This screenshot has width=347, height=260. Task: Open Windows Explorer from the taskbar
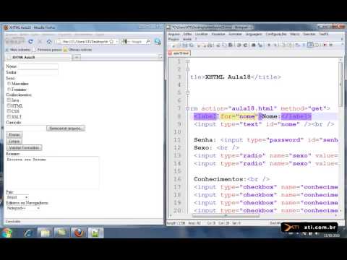pyautogui.click(x=45, y=233)
